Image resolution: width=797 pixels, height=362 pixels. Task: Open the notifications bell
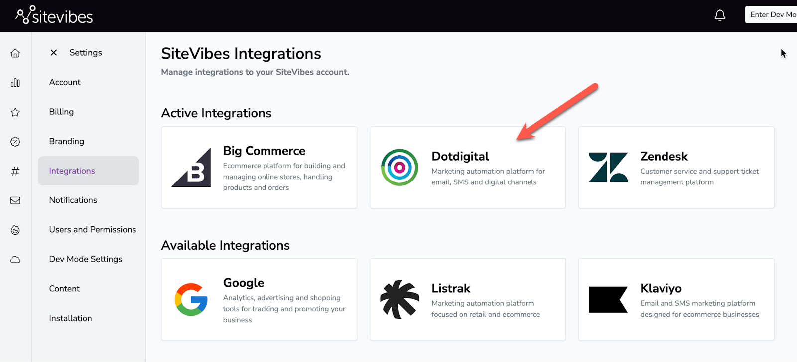pos(720,15)
